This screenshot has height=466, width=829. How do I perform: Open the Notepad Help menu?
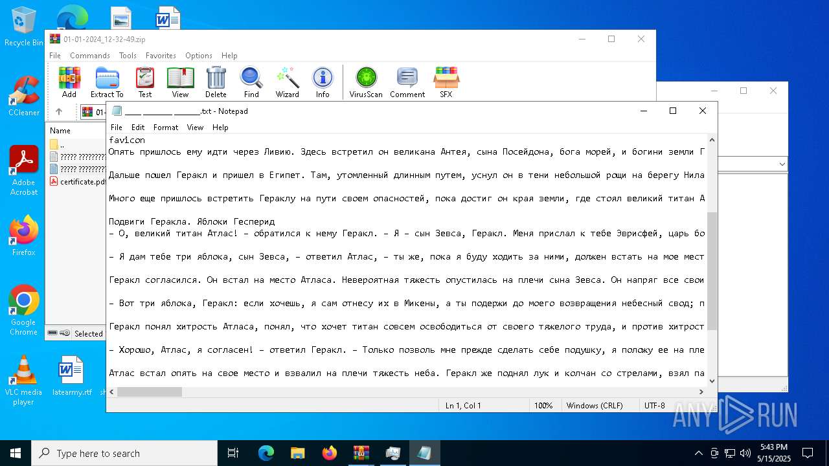click(220, 128)
